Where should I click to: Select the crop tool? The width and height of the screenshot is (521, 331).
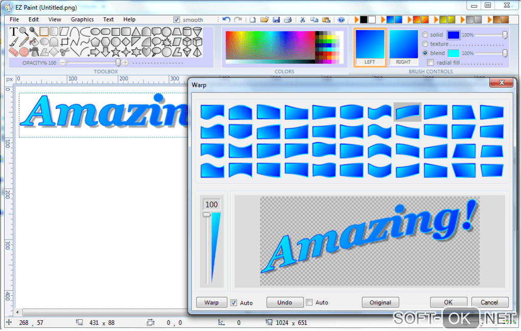(64, 42)
